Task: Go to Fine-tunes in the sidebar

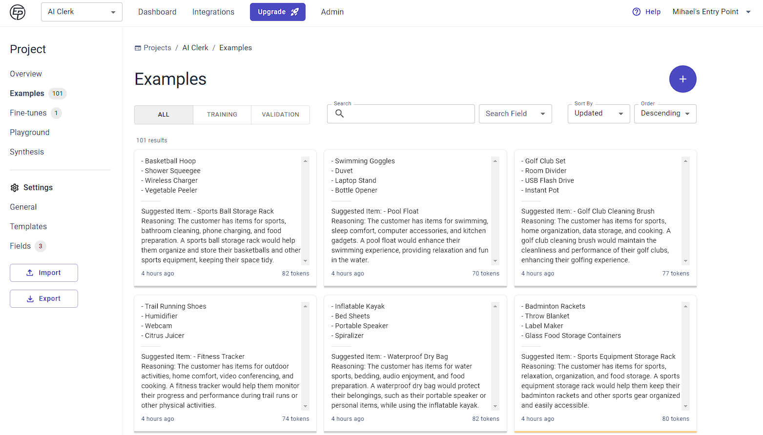Action: (x=28, y=113)
